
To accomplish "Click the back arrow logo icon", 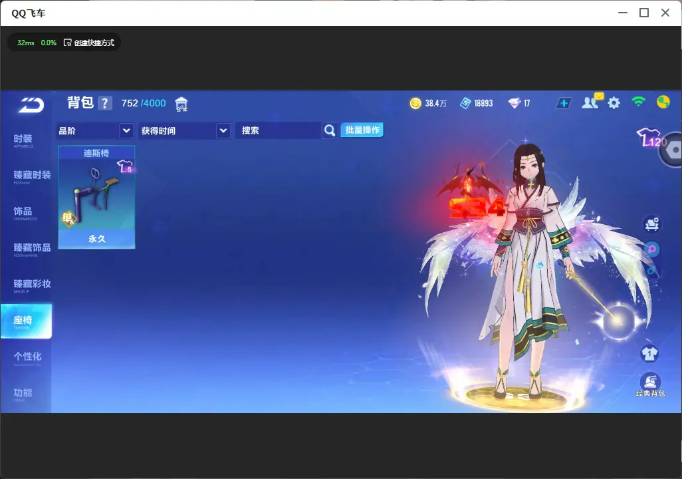I will click(x=31, y=105).
